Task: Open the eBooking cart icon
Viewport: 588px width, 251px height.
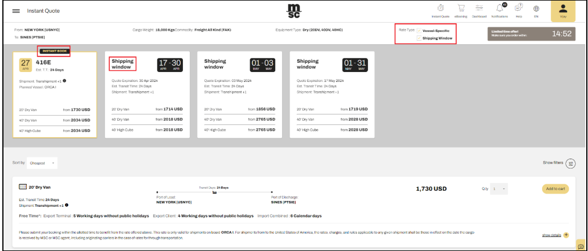Action: click(x=460, y=11)
